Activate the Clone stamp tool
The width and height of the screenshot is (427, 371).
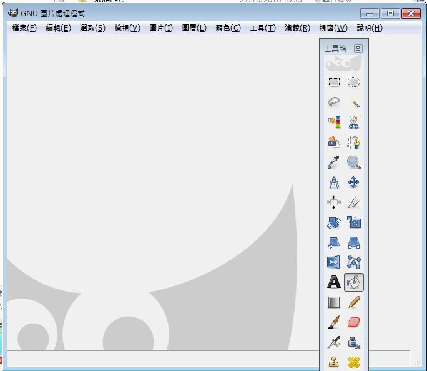tap(334, 362)
